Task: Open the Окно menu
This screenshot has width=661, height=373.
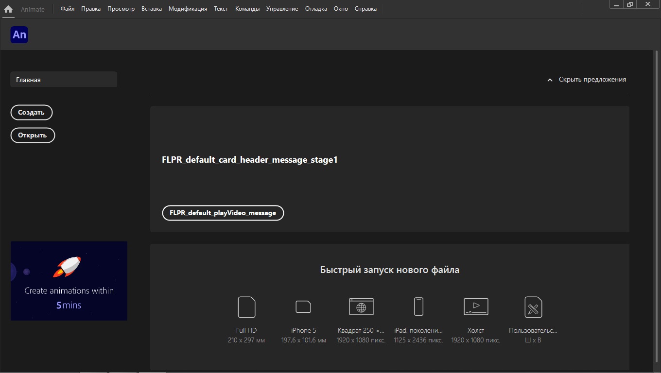Action: (341, 9)
